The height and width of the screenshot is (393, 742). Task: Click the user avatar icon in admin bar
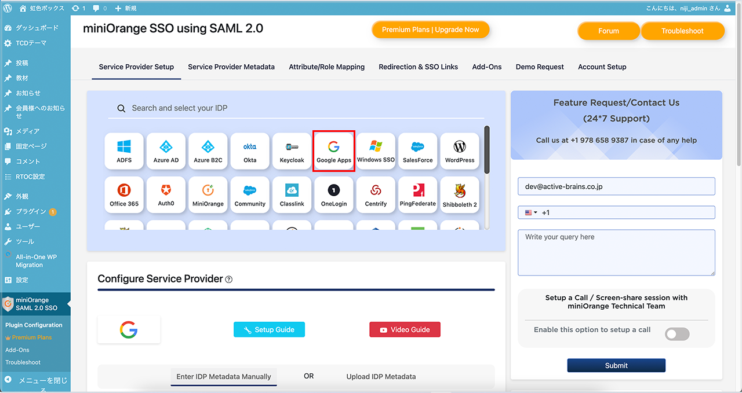point(728,8)
